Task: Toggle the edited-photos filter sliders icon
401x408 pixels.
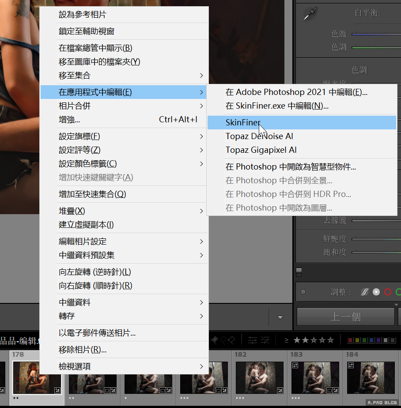Action: [253, 340]
